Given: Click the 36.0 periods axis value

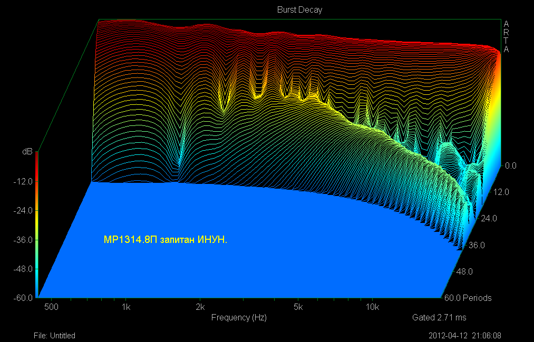Looking at the screenshot, I should 477,245.
